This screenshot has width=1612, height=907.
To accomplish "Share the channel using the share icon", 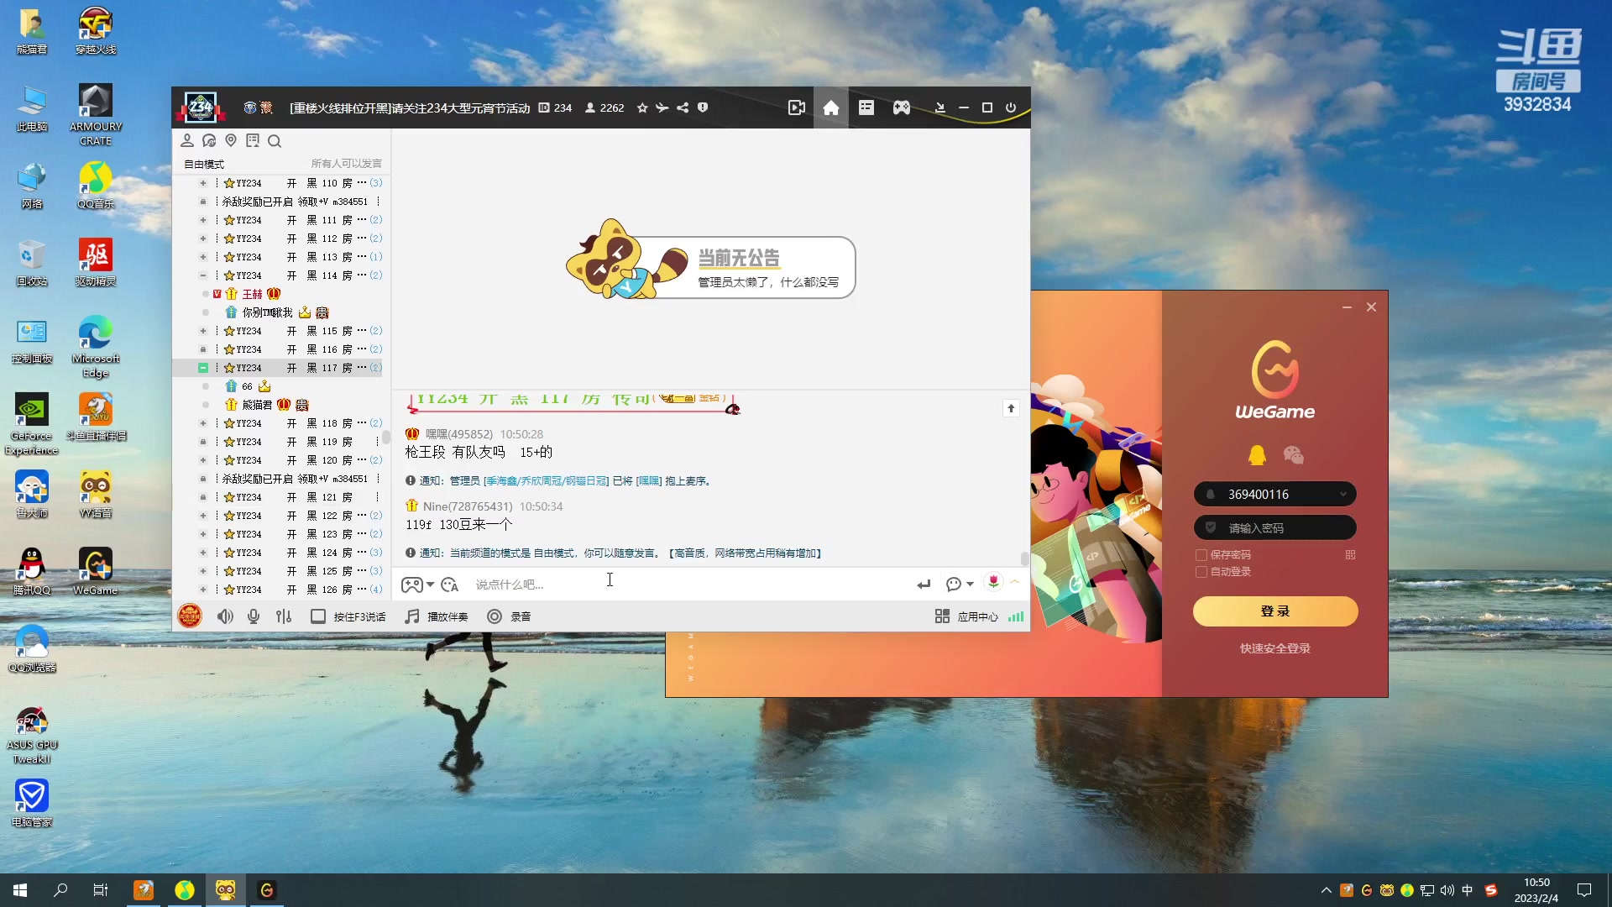I will tap(683, 107).
